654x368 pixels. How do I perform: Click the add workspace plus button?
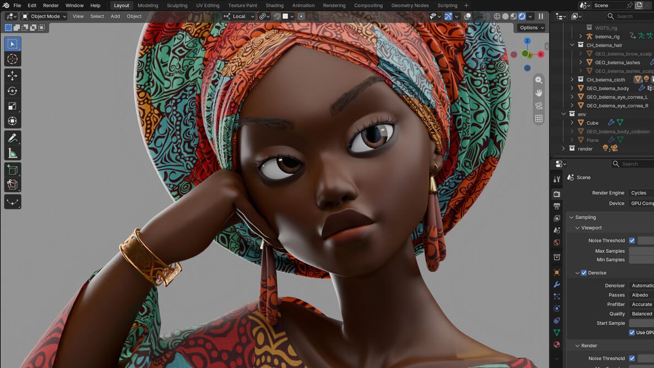[x=466, y=6]
